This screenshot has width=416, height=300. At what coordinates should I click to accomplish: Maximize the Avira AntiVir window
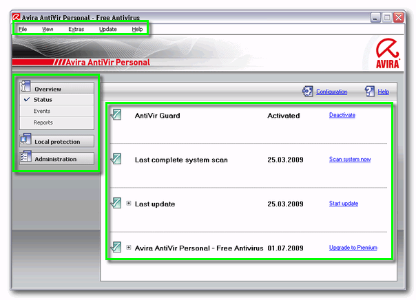387,17
